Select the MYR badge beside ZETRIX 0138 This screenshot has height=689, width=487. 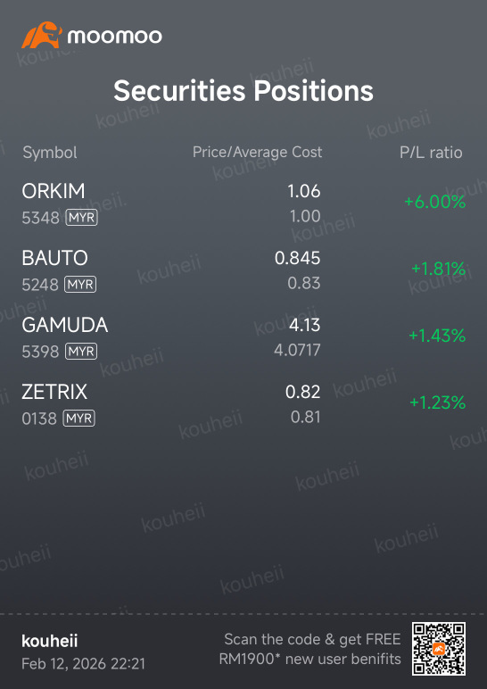(x=79, y=419)
